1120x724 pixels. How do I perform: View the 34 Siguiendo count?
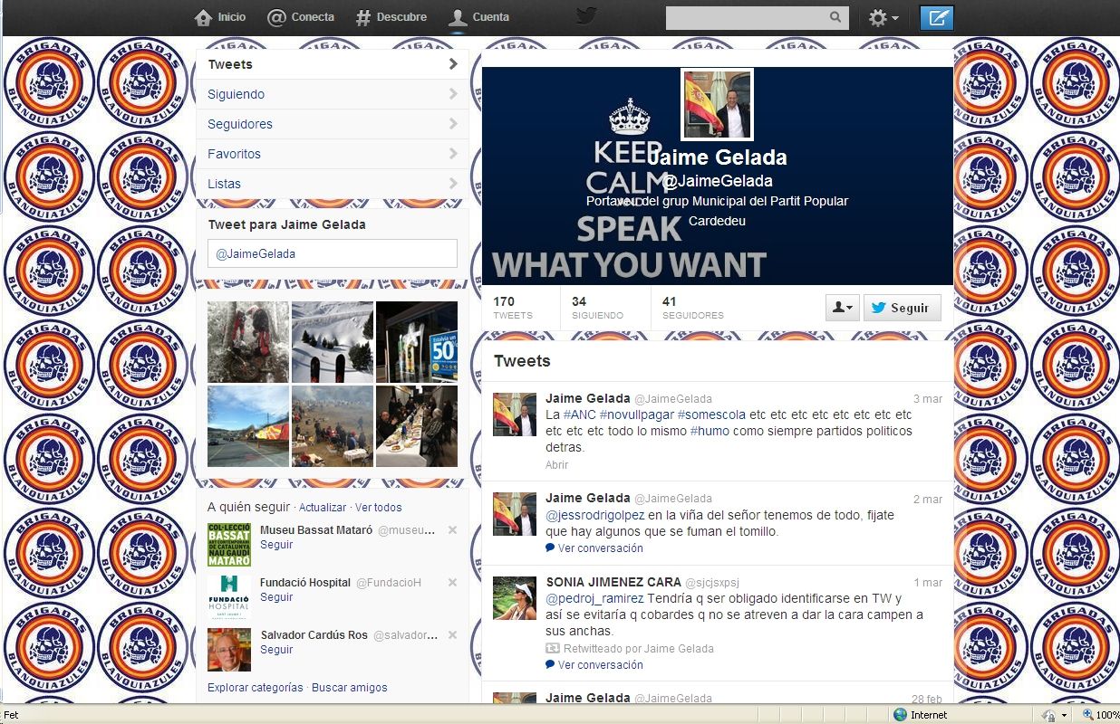tap(597, 308)
